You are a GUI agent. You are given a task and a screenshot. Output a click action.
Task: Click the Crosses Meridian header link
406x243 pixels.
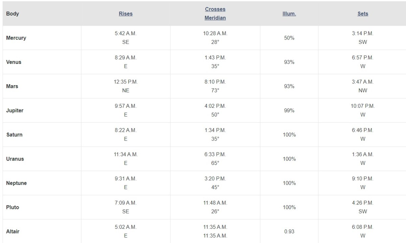tap(215, 14)
